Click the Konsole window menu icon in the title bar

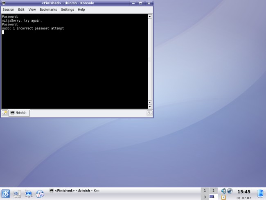[3, 3]
